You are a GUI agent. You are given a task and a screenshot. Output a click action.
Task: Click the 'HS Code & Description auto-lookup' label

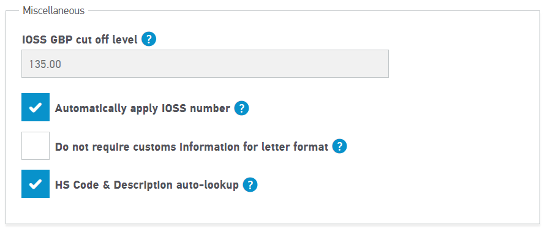click(147, 184)
